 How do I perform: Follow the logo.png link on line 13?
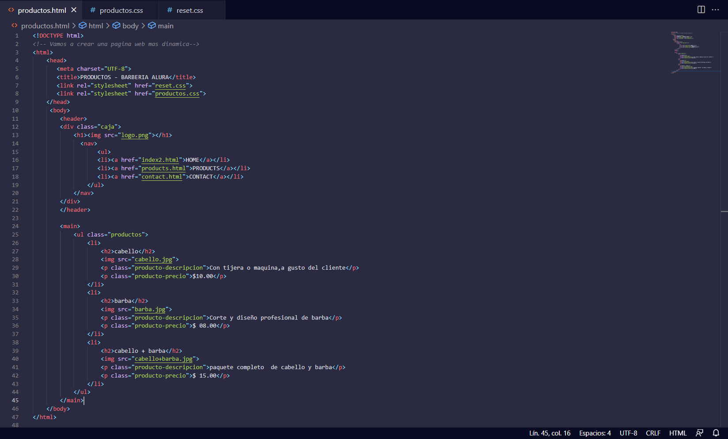[x=135, y=135]
